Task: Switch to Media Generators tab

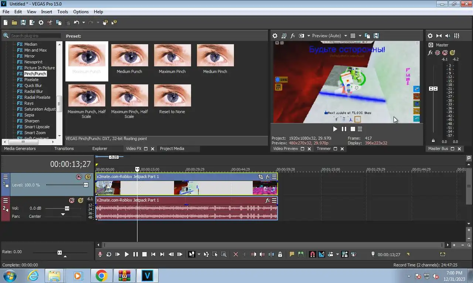Action: click(20, 149)
